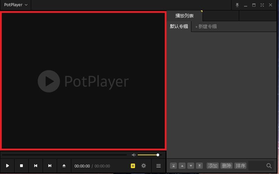Viewport: 279px width, 174px height.
Task: Click the eject/open file icon
Action: click(x=64, y=166)
